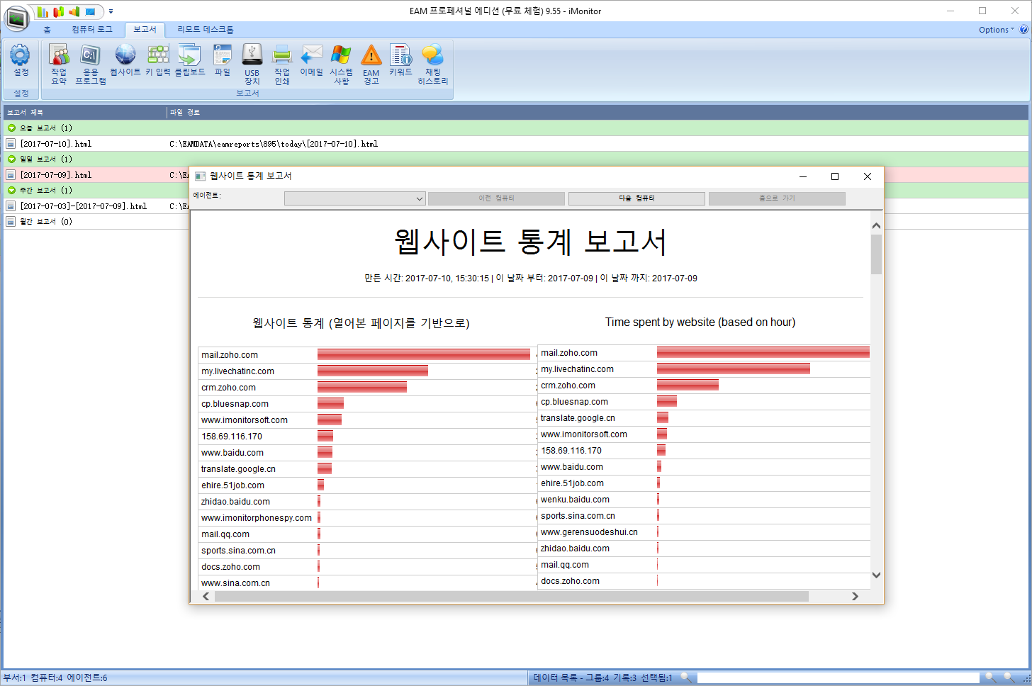
Task: Click the help question mark icon
Action: click(x=1023, y=30)
